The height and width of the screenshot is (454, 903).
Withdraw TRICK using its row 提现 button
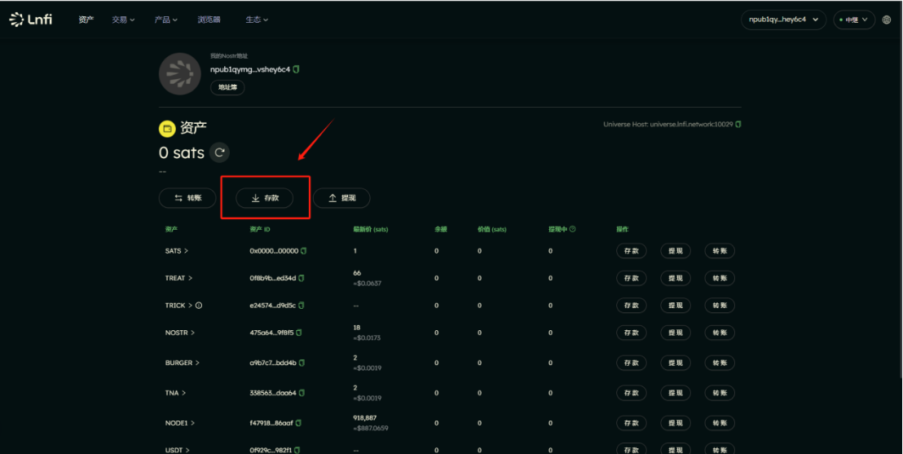[676, 306]
